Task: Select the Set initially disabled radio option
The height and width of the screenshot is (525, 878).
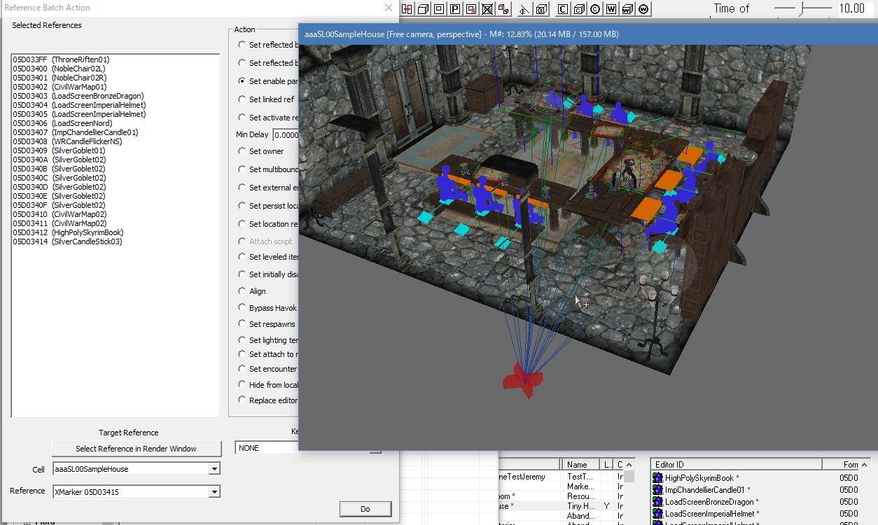Action: tap(242, 274)
